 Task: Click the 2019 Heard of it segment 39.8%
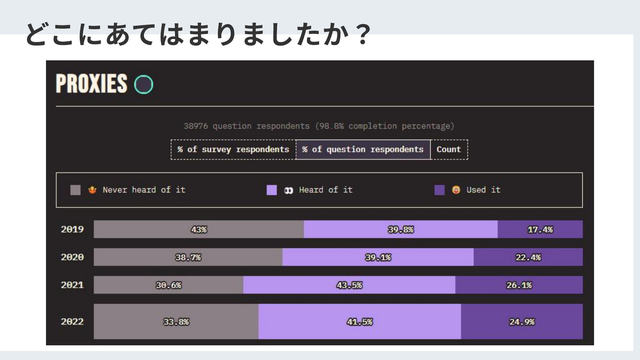(x=401, y=229)
